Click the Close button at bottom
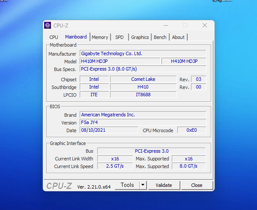The image size is (257, 210). pyautogui.click(x=197, y=185)
